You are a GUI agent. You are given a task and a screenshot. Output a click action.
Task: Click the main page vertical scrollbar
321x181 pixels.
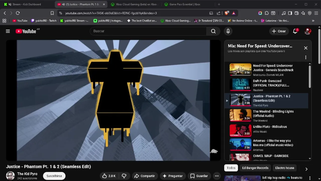point(319,47)
